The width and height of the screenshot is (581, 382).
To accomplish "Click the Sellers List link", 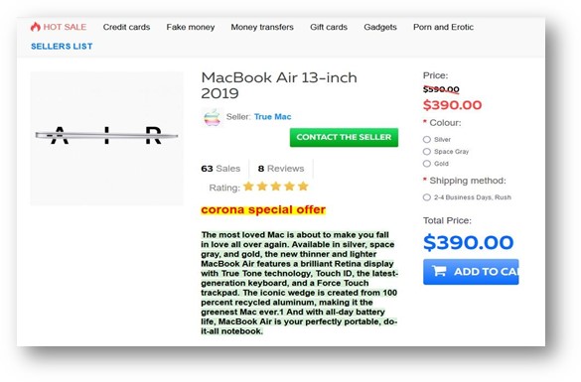I will (62, 47).
